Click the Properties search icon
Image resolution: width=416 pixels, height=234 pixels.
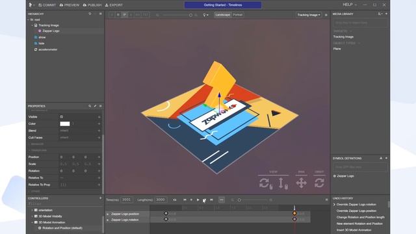coord(90,106)
